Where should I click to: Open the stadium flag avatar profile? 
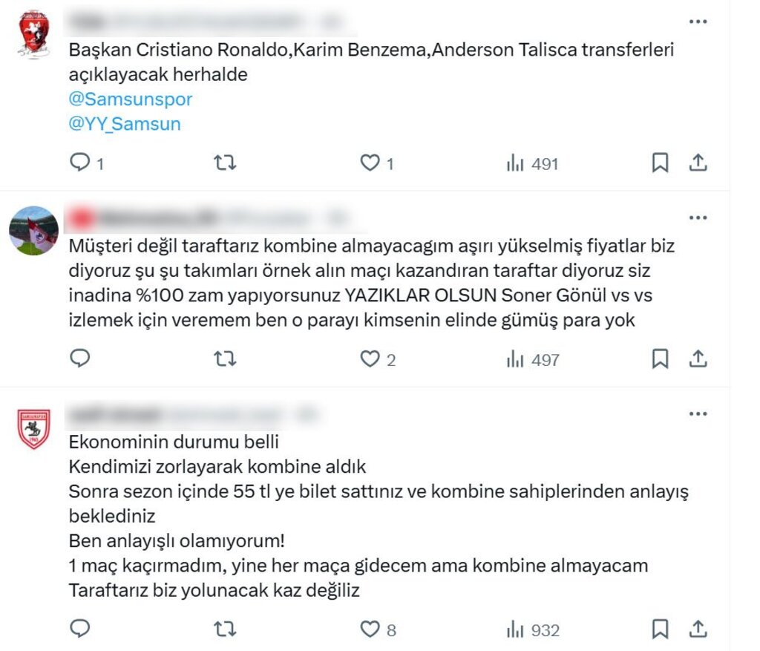click(34, 230)
